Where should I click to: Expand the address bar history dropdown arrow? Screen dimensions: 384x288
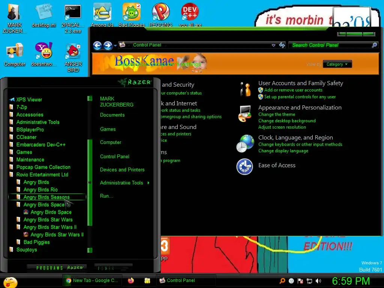click(273, 45)
